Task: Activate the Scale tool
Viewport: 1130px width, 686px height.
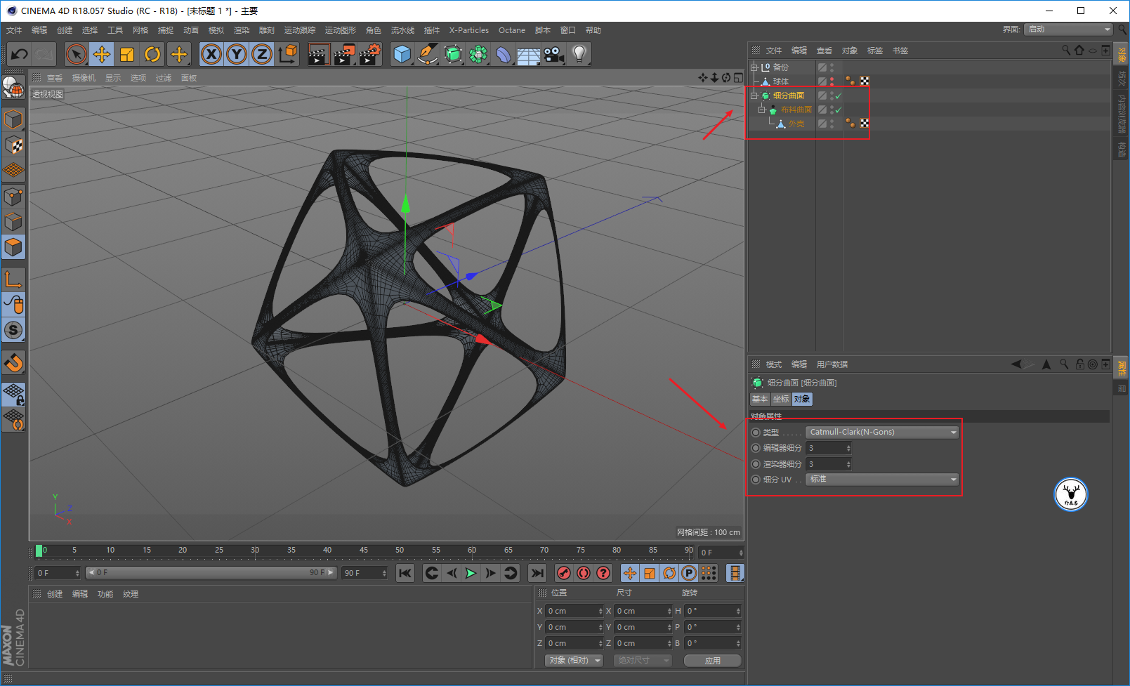Action: pyautogui.click(x=127, y=54)
